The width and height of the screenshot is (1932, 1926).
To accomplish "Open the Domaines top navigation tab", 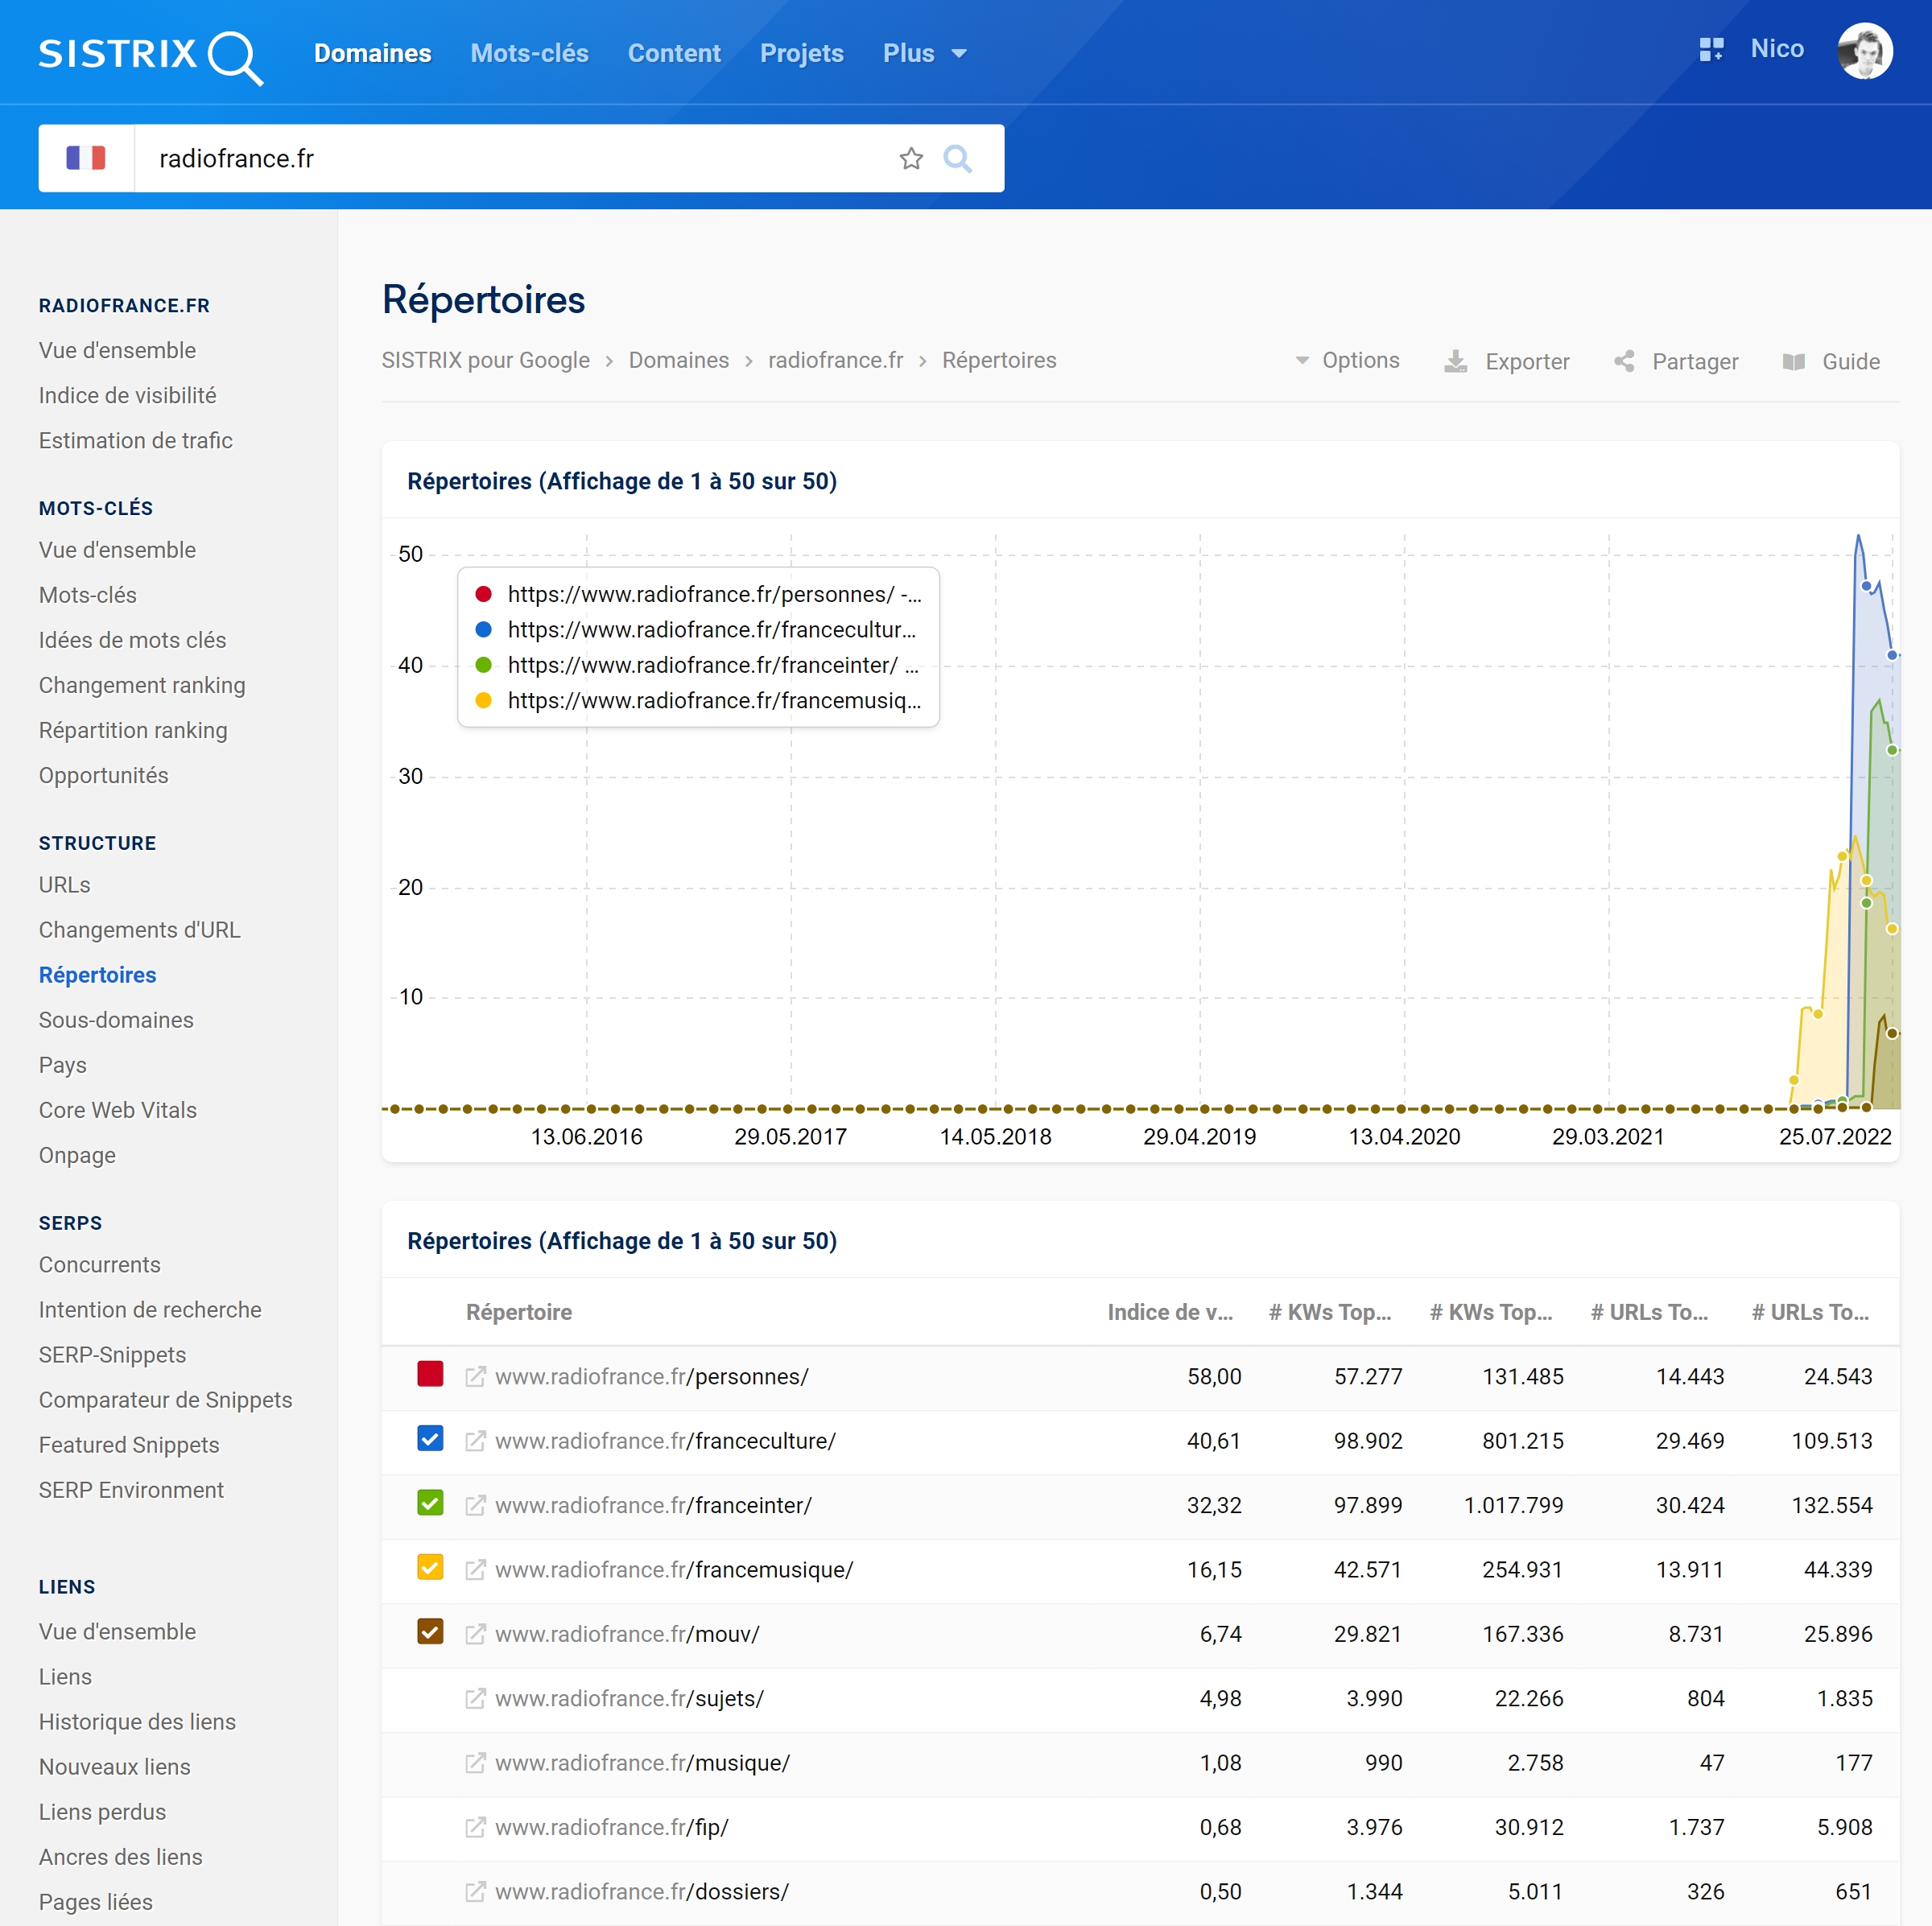I will (x=372, y=53).
